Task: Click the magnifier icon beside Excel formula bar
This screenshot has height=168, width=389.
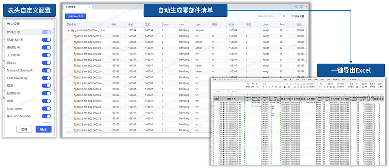Action: (x=233, y=91)
